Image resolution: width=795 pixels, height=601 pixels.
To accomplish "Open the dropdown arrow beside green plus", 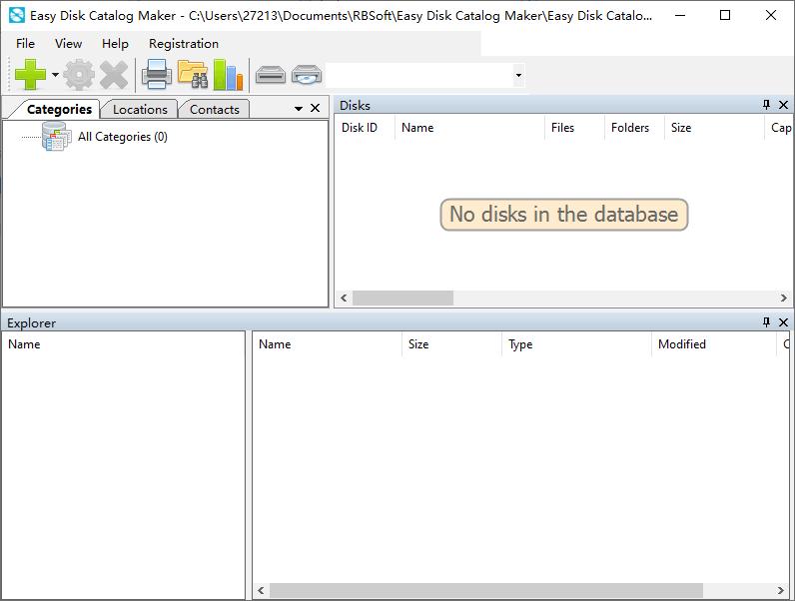I will [x=55, y=76].
